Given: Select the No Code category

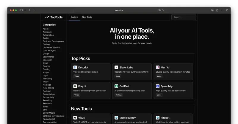Looking at the screenshot, I should pyautogui.click(x=47, y=85).
